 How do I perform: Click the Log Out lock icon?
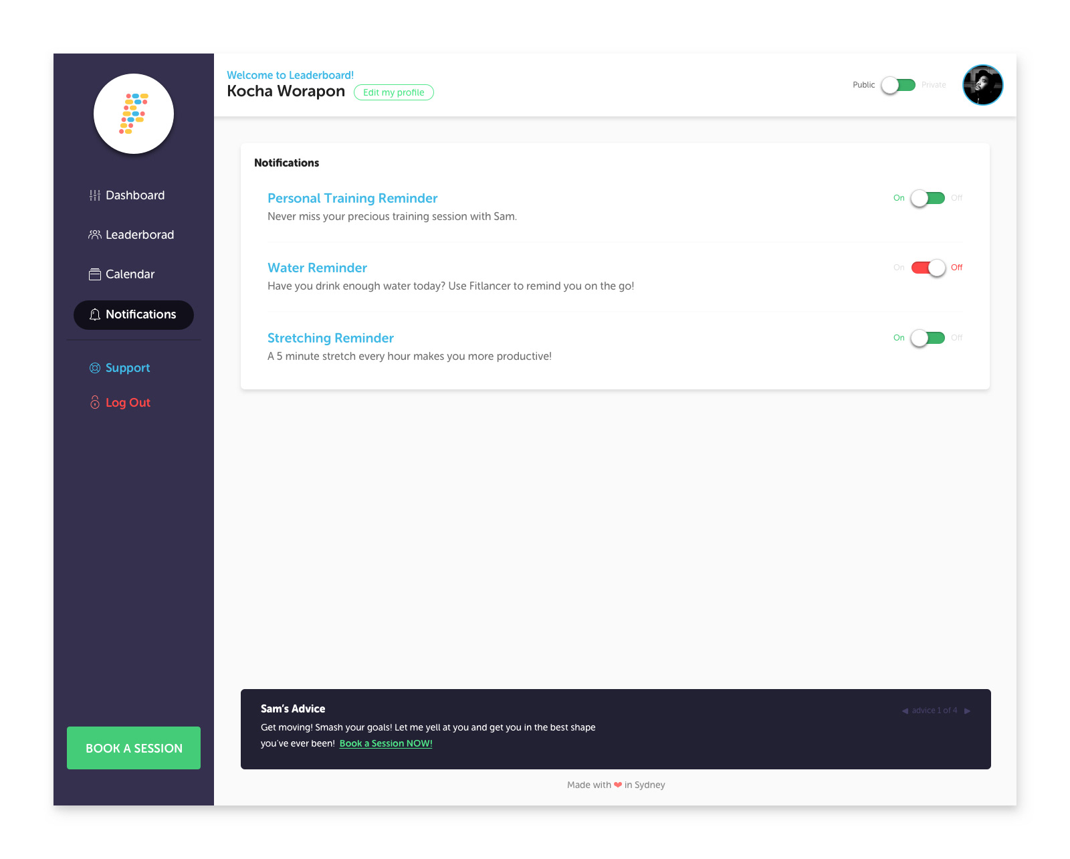[94, 402]
